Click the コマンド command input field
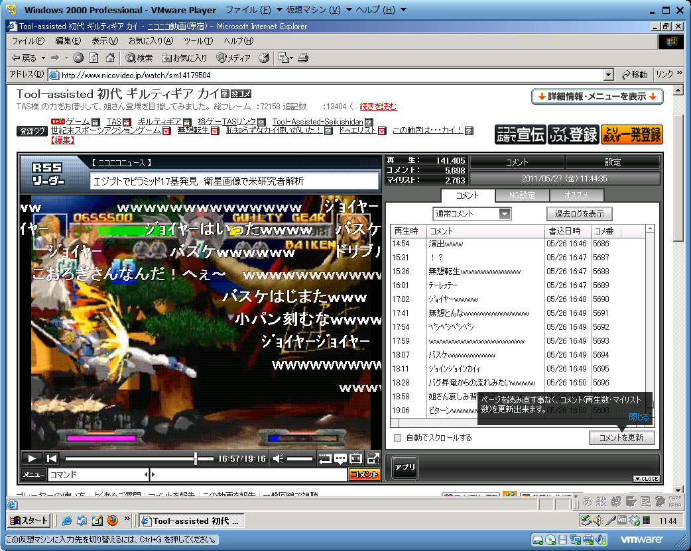691x551 pixels. tap(97, 474)
